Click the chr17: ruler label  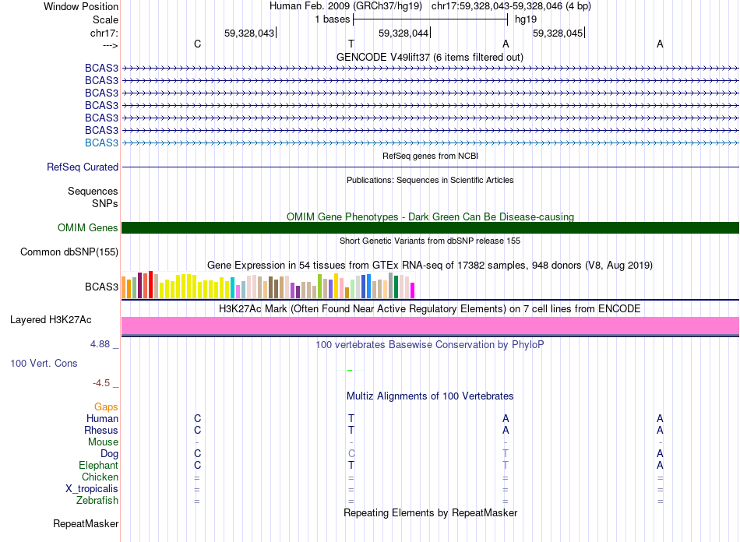(x=104, y=33)
